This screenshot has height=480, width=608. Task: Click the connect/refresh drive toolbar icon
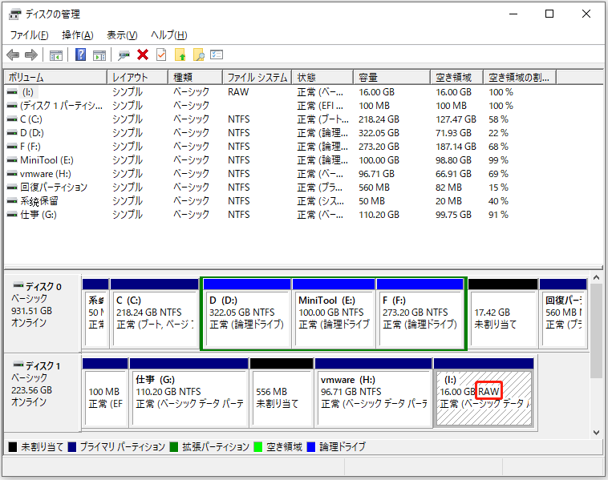coord(124,55)
